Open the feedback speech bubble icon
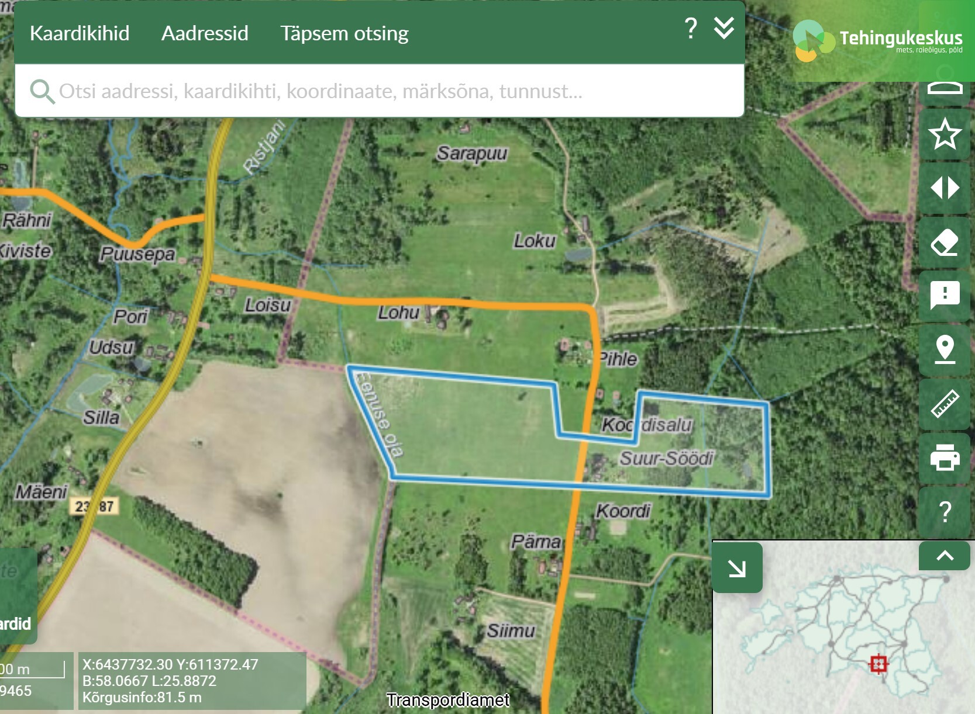Screen dimensions: 975x714 tap(944, 295)
